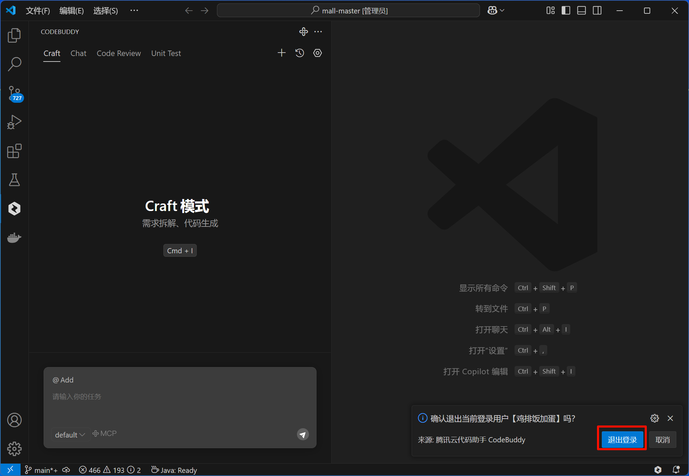The width and height of the screenshot is (689, 476).
Task: Toggle the primary sidebar visibility
Action: click(x=565, y=10)
